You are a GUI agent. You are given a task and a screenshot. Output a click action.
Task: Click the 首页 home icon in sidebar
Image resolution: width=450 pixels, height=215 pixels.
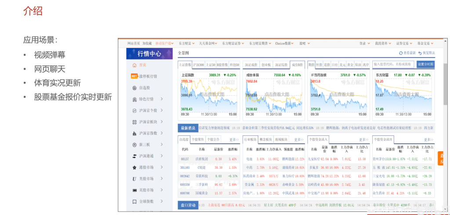pos(134,65)
